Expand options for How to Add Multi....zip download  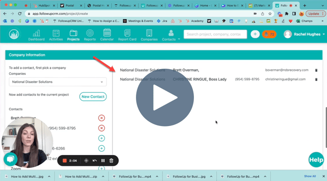[x=103, y=176]
